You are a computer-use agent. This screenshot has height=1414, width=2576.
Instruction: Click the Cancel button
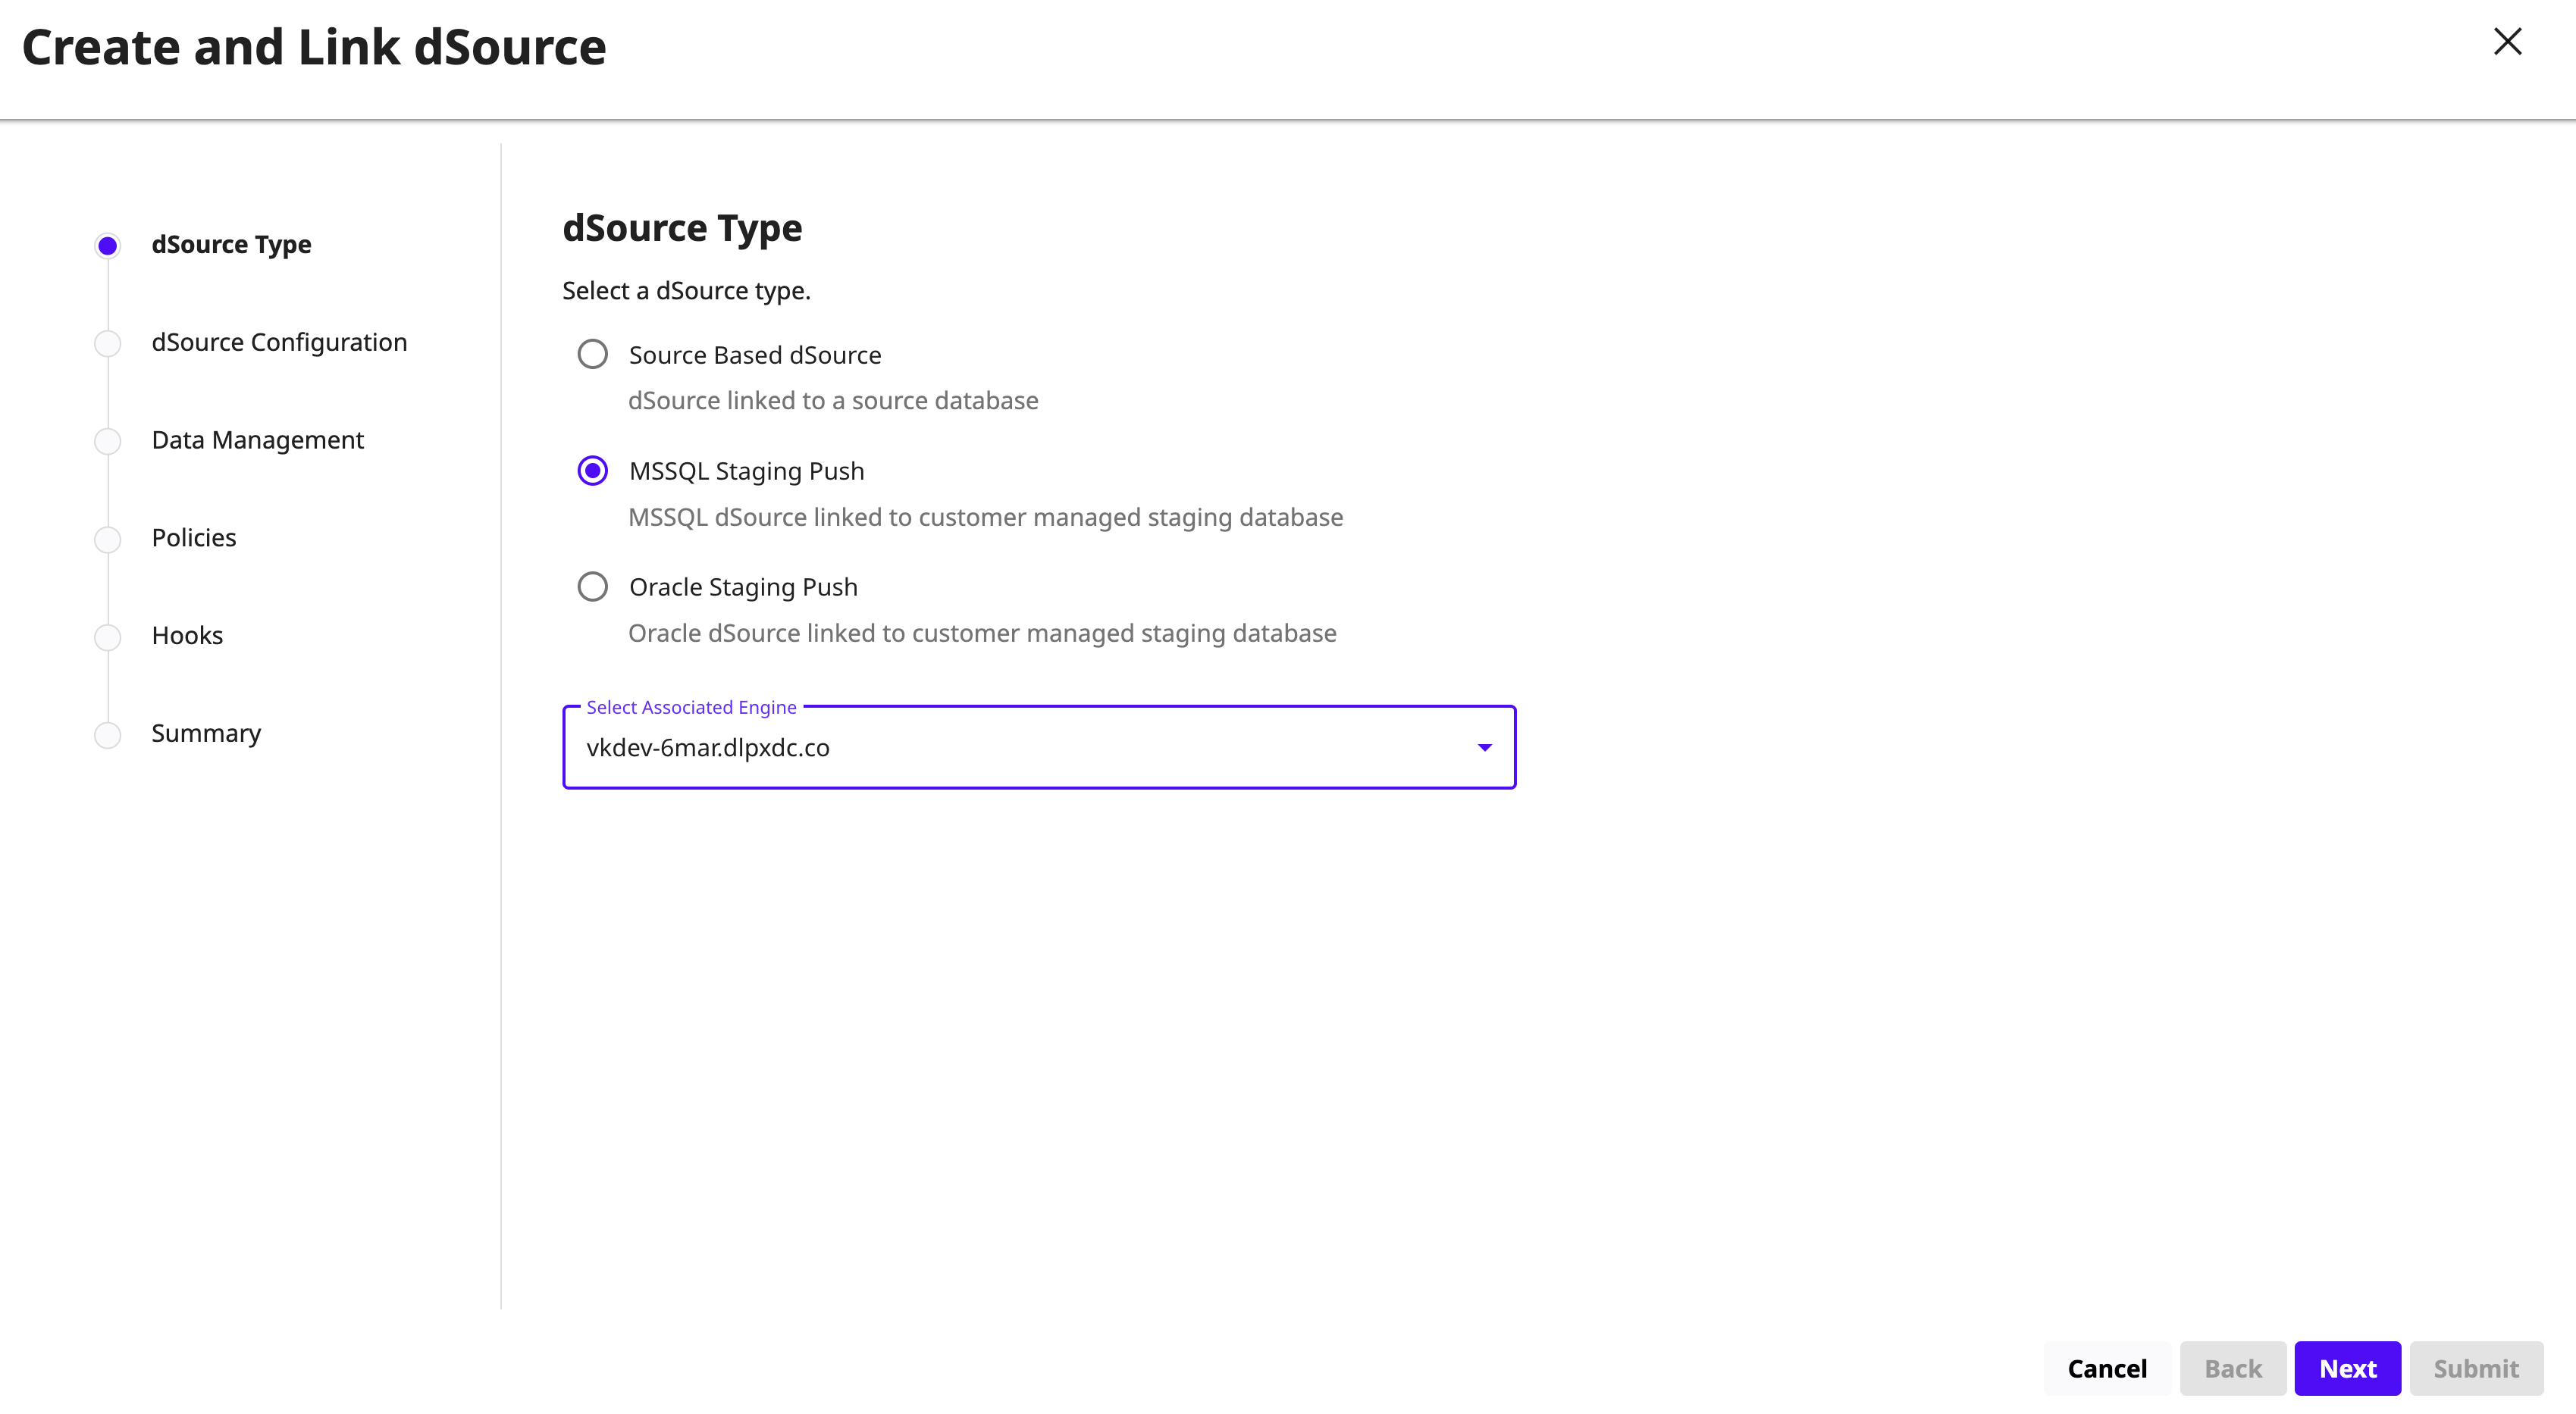point(2106,1368)
